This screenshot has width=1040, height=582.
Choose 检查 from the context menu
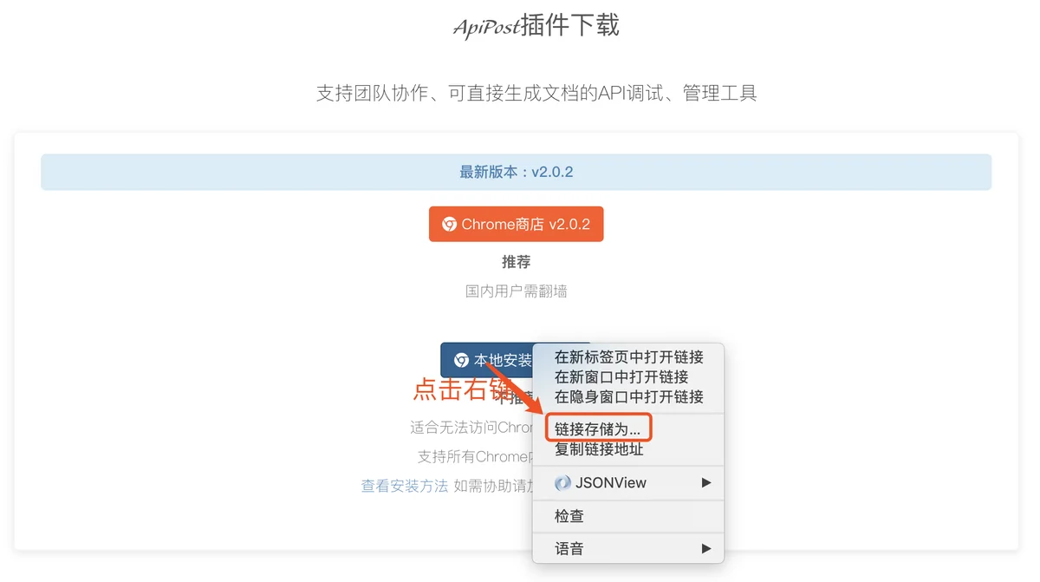coord(628,516)
